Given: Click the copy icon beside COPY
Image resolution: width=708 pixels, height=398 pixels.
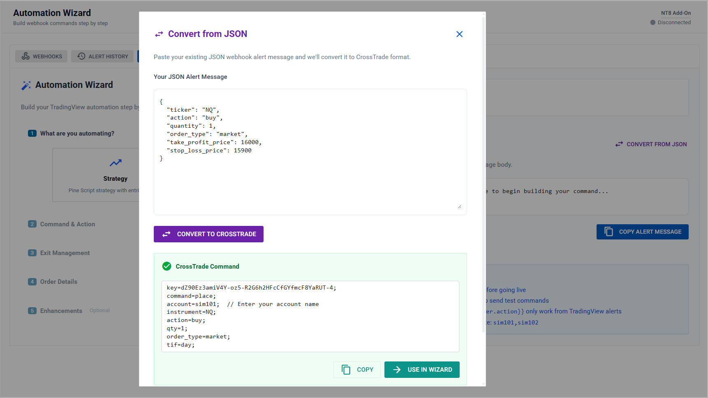Looking at the screenshot, I should pyautogui.click(x=346, y=370).
